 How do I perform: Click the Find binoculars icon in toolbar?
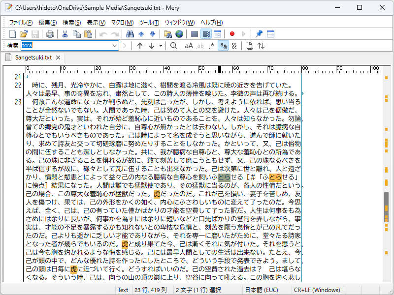coord(130,34)
